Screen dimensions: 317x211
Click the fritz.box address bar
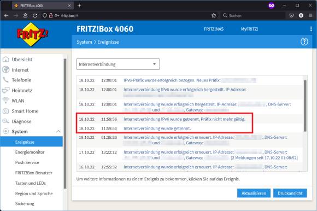(x=130, y=15)
